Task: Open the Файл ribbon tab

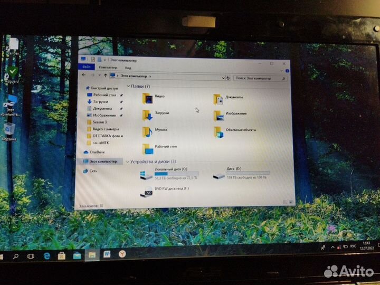Action: 87,66
